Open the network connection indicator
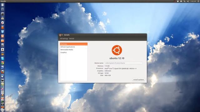The width and height of the screenshot is (200, 112). [184, 1]
